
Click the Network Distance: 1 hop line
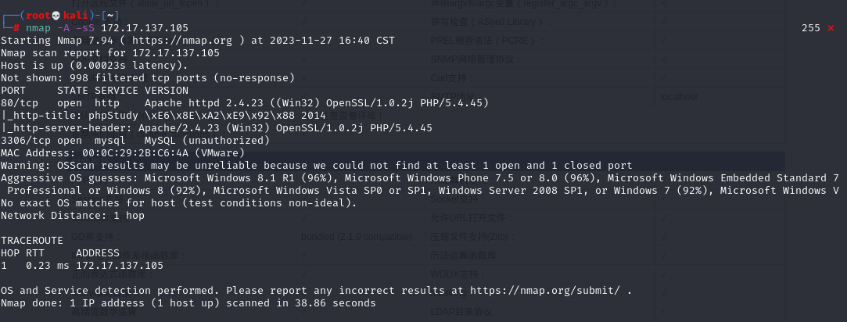click(x=73, y=215)
